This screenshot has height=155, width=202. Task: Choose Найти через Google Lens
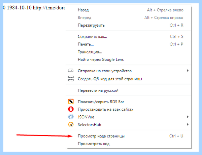[128, 60]
